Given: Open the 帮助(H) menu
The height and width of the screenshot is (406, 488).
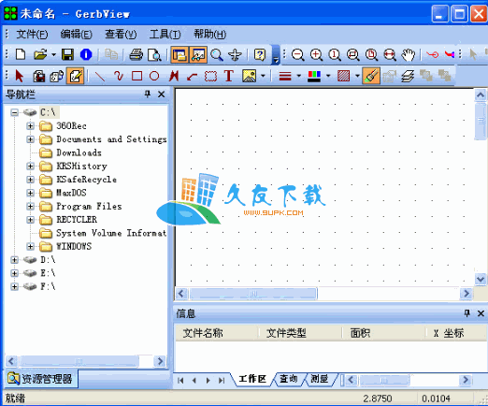Looking at the screenshot, I should 210,34.
